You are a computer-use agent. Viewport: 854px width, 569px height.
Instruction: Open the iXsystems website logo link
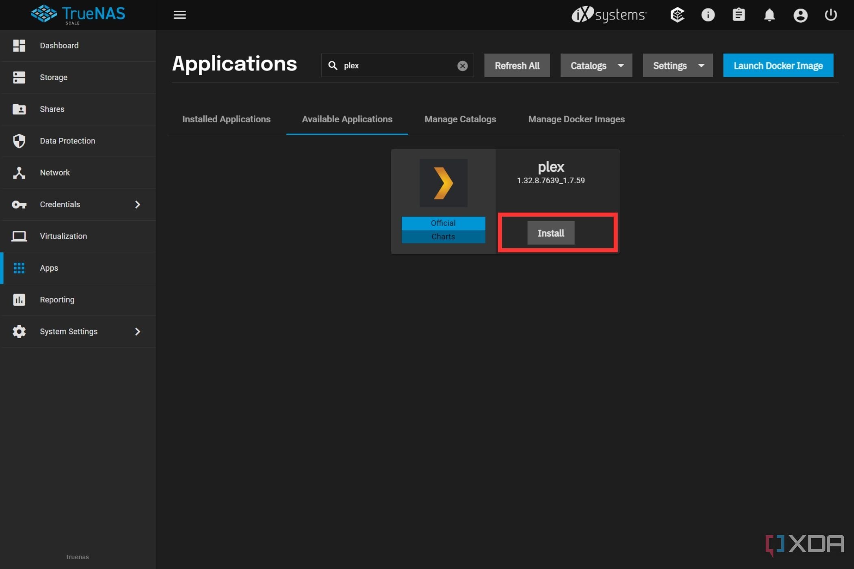(609, 15)
